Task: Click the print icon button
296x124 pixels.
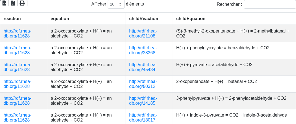Action: (22, 3)
